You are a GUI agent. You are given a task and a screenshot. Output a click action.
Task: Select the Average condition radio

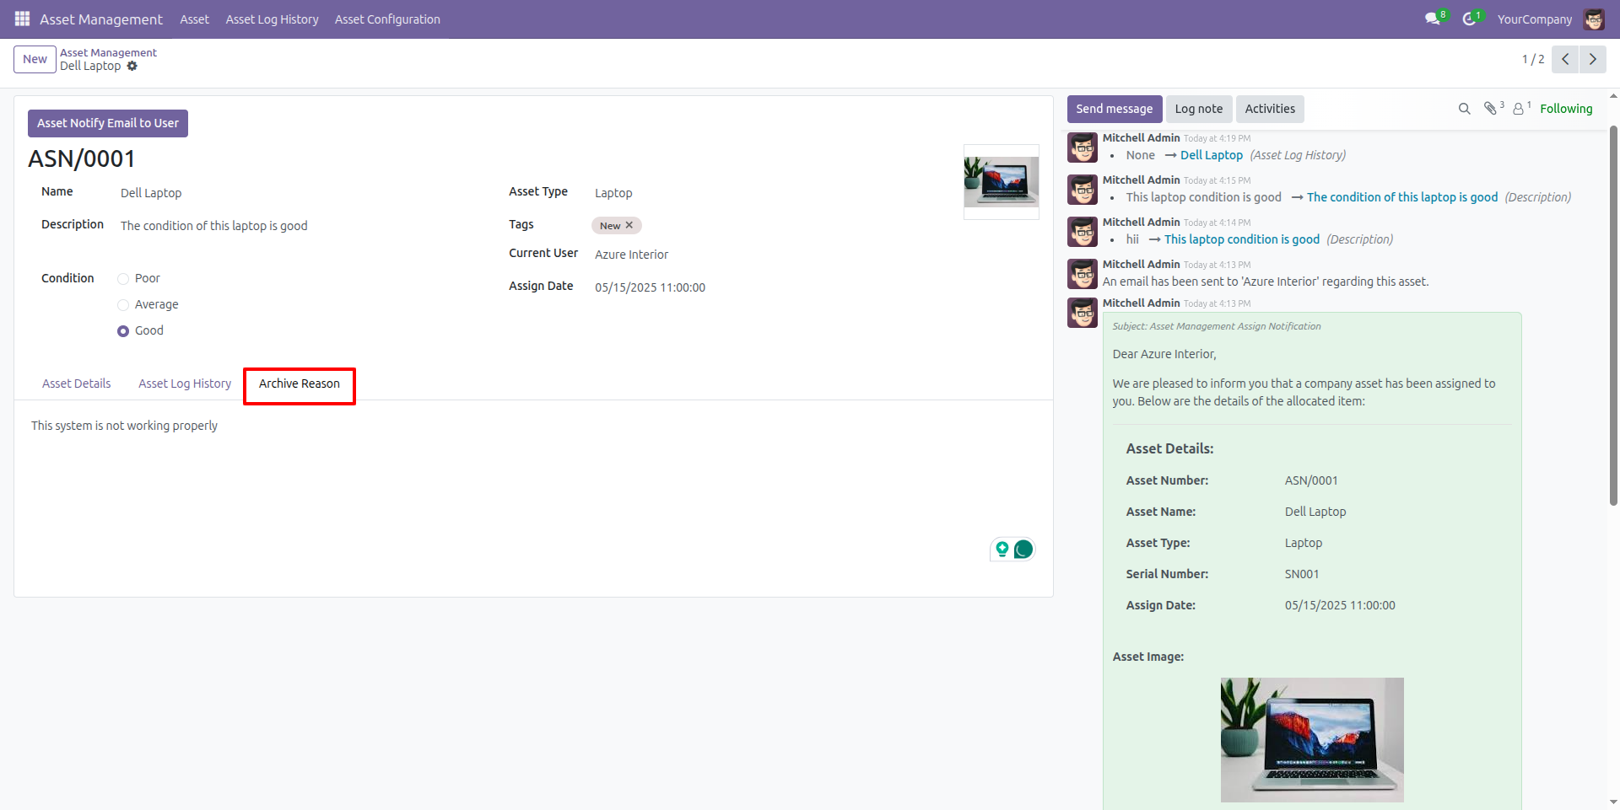coord(123,304)
